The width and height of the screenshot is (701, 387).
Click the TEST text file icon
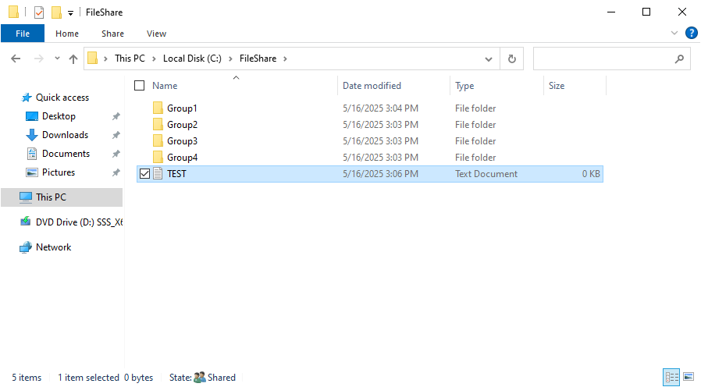pyautogui.click(x=158, y=173)
